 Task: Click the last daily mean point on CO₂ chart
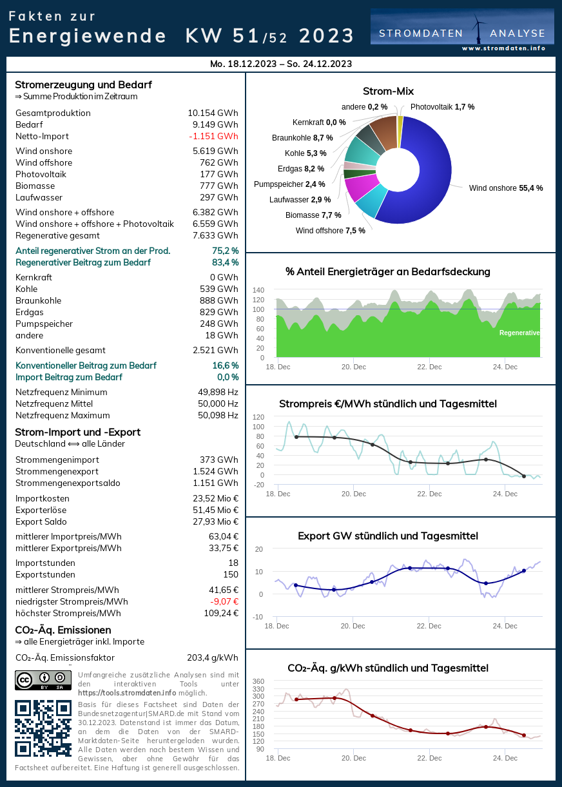[x=523, y=735]
